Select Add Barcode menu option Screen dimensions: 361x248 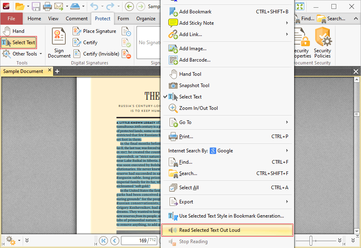point(195,60)
